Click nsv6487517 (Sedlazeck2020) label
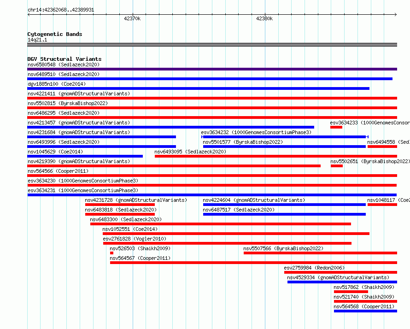Viewport: 410px width, 329px height. [239, 210]
